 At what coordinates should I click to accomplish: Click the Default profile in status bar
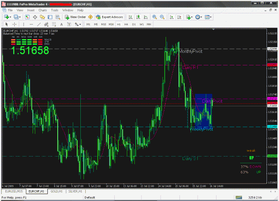click(90, 197)
